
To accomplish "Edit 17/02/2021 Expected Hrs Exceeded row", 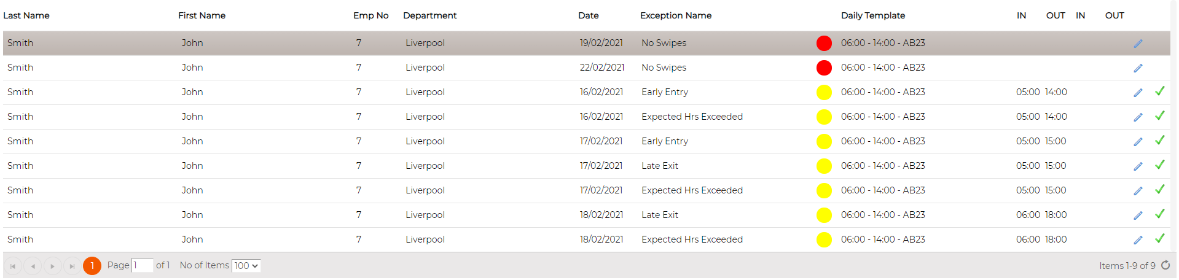I will 1138,191.
